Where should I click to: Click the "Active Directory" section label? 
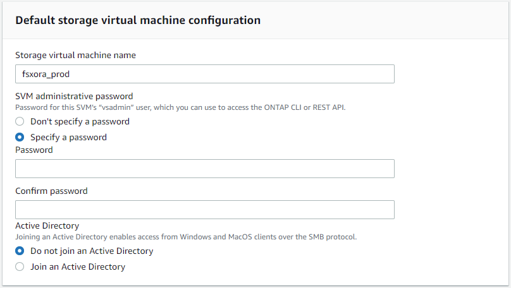47,225
